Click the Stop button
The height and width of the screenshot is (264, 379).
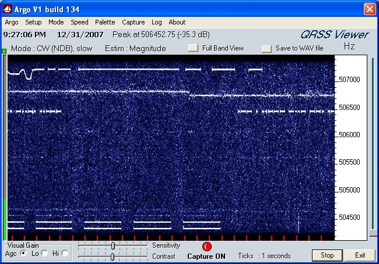click(x=327, y=255)
